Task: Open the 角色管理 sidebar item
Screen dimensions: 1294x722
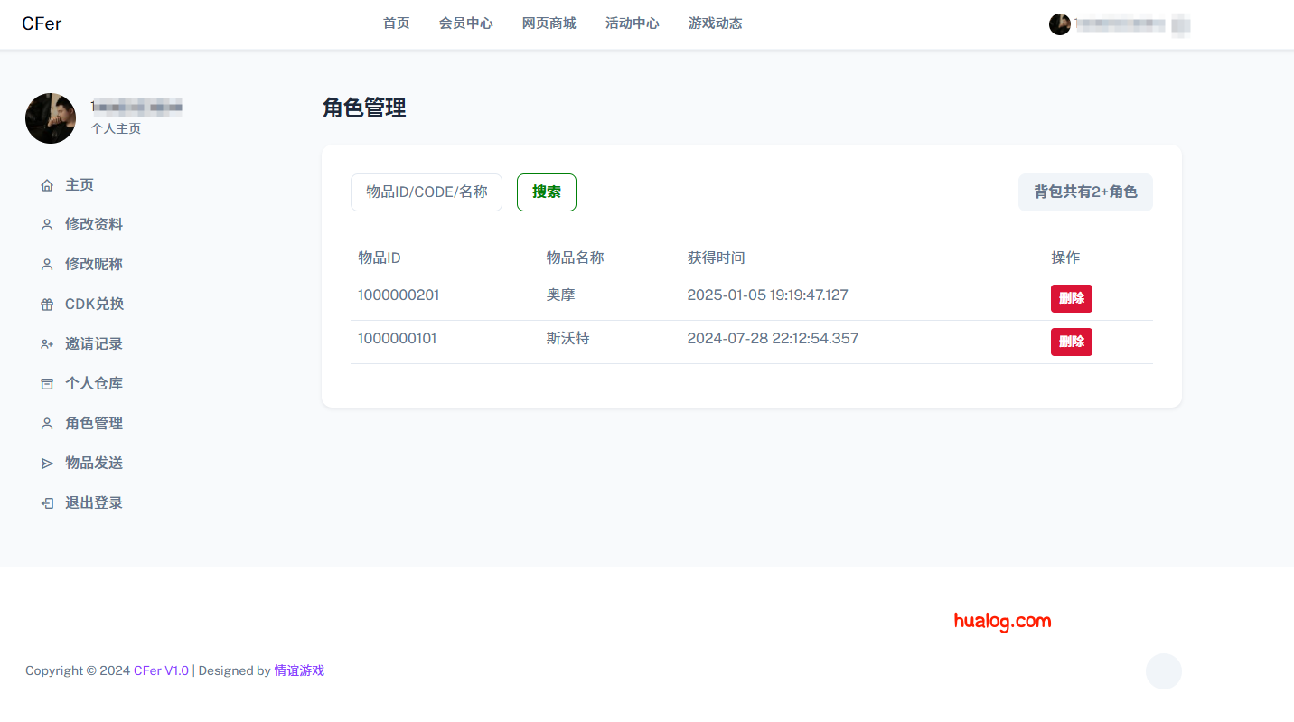Action: (93, 423)
